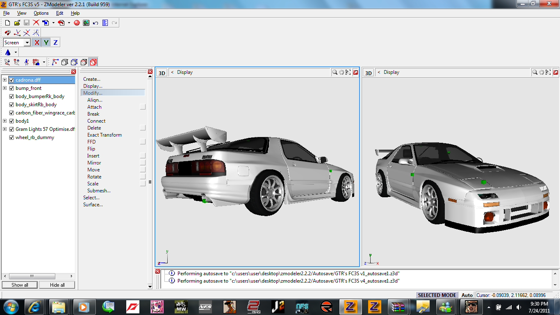Uncheck the wheel_rb_dummy checkbox

[11, 137]
